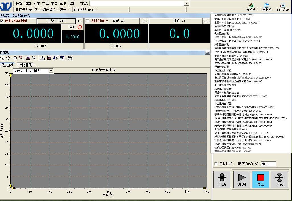Select 预应力混凝土用钢绞线试验 entry
Image resolution: width=292 pixels, height=201 pixels.
click(x=238, y=37)
